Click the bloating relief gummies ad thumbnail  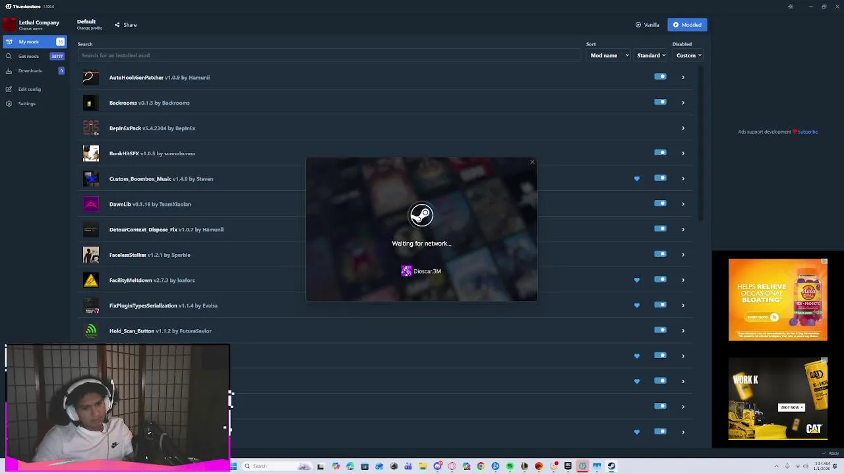click(x=778, y=300)
